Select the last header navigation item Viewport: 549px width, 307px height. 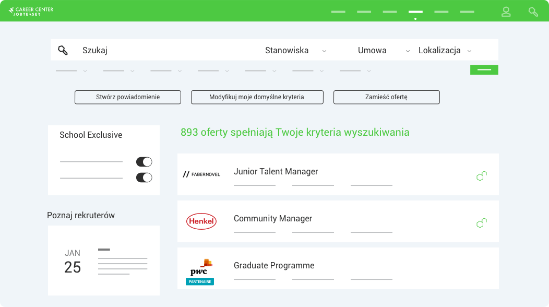click(x=467, y=12)
